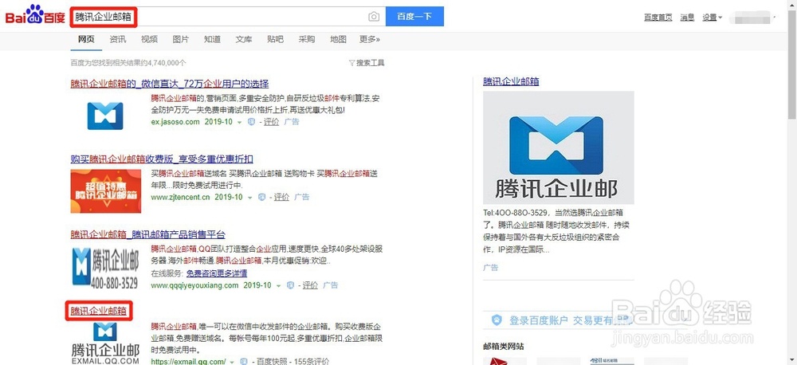Click the camera image-search icon
The image size is (797, 365).
click(374, 17)
